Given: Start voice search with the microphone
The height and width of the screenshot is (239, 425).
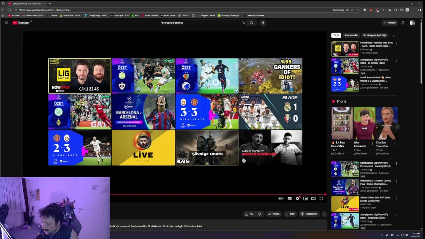Looking at the screenshot, I should 263,23.
